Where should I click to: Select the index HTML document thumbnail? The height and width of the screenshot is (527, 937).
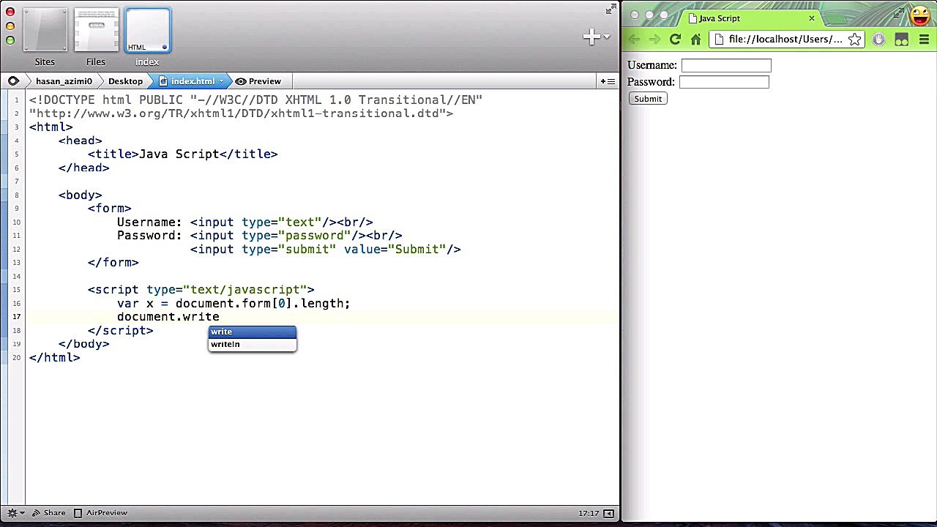[x=147, y=31]
